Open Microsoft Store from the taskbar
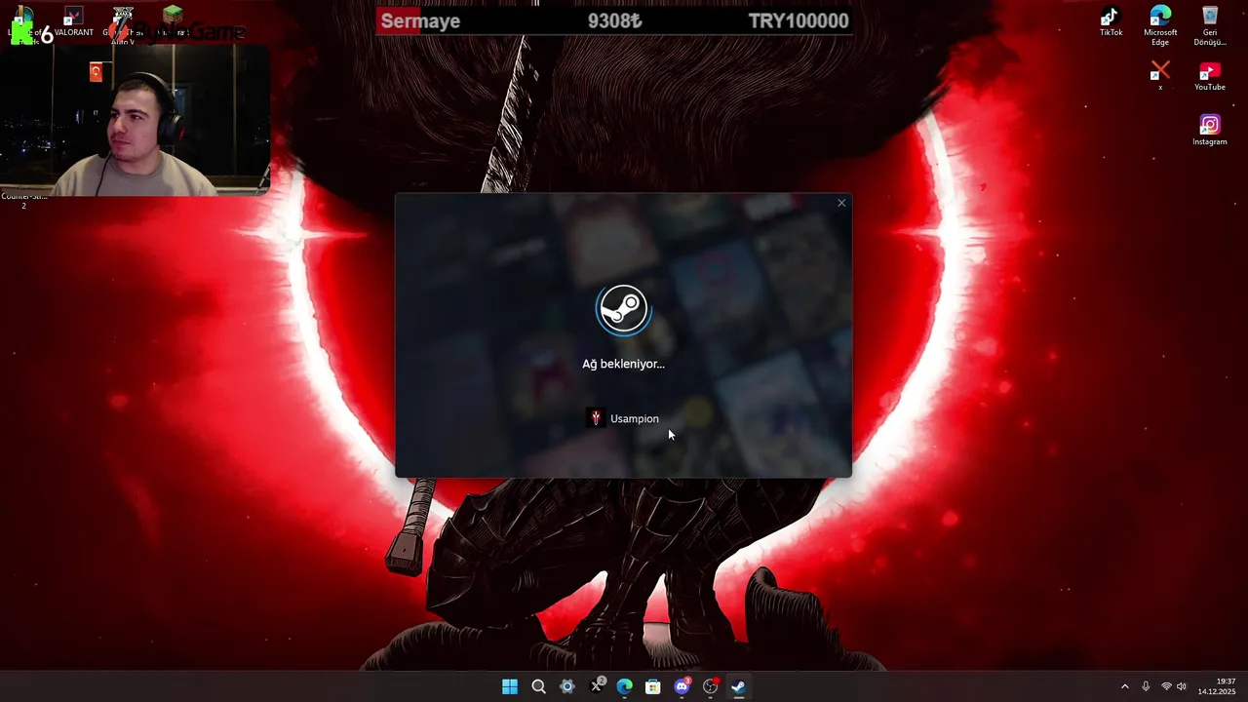 point(653,686)
